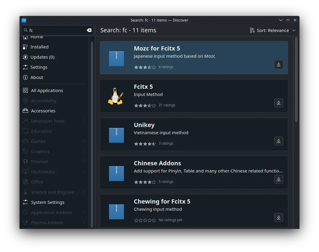319x252 pixels.
Task: Click the results list vertical scrollbar
Action: pos(296,80)
